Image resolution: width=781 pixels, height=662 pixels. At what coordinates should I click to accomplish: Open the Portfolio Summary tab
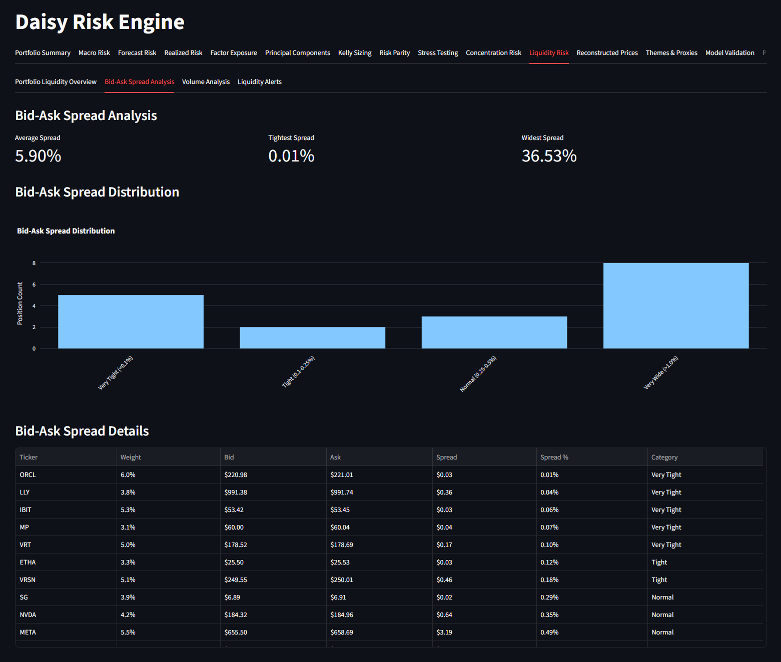click(43, 52)
